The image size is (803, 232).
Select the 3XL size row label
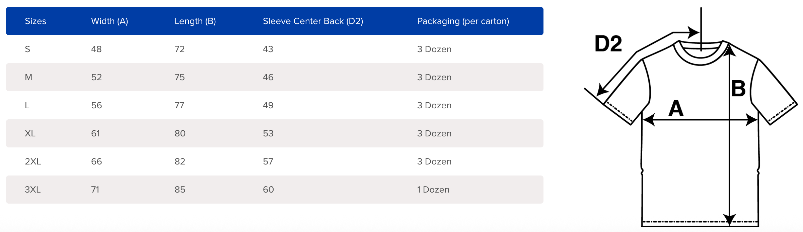pos(33,190)
